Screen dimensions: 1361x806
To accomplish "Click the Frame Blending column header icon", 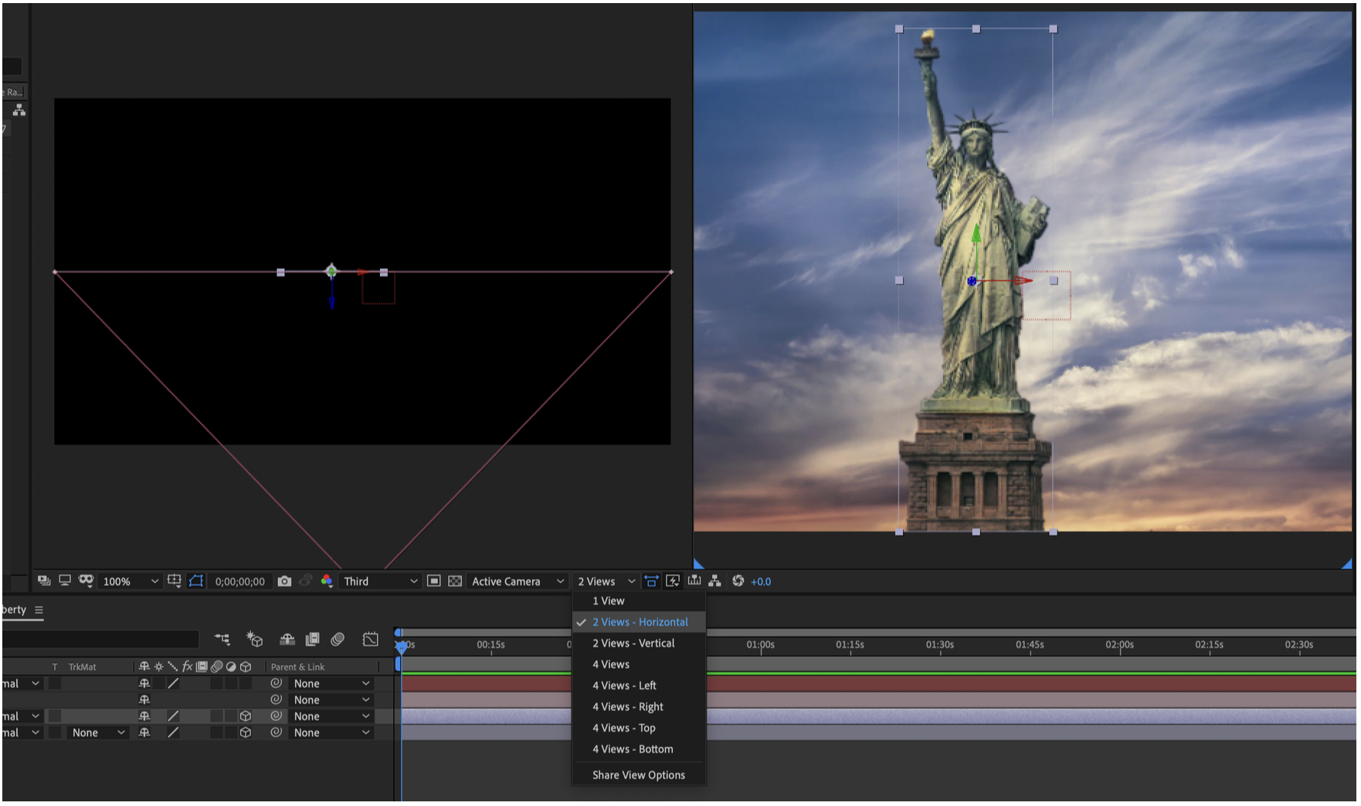I will (202, 667).
